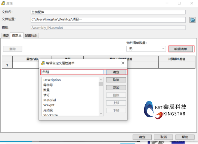
Task: Select Description in the property list
Action: pos(52,80)
